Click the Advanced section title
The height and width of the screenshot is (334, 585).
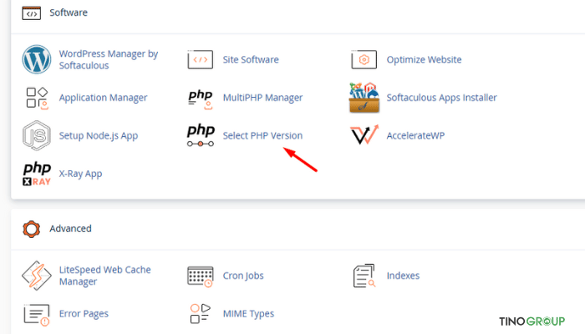(x=70, y=229)
